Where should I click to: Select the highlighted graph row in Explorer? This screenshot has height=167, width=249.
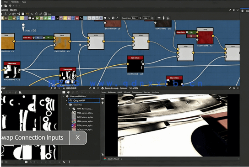click(84, 100)
